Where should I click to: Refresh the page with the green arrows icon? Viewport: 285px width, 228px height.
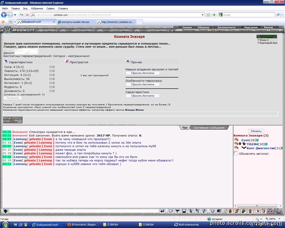click(x=21, y=15)
